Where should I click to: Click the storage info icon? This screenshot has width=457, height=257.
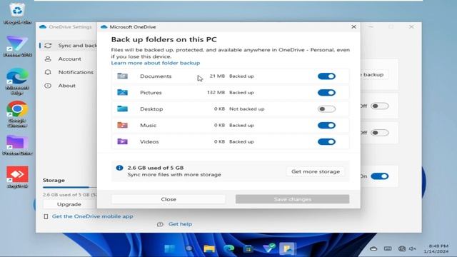[119, 168]
